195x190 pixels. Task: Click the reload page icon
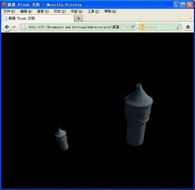(x=133, y=27)
